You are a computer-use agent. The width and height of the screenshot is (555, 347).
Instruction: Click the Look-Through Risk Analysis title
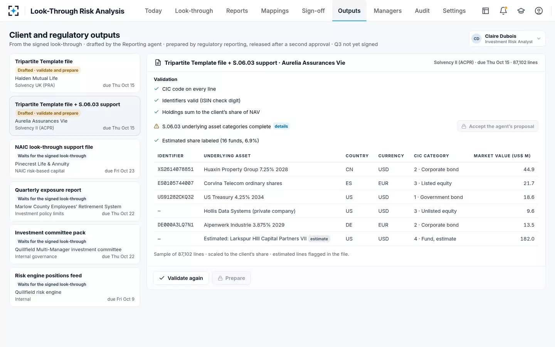click(77, 11)
